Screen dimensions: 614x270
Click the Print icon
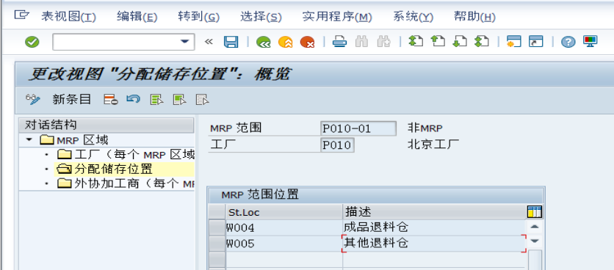pyautogui.click(x=339, y=42)
